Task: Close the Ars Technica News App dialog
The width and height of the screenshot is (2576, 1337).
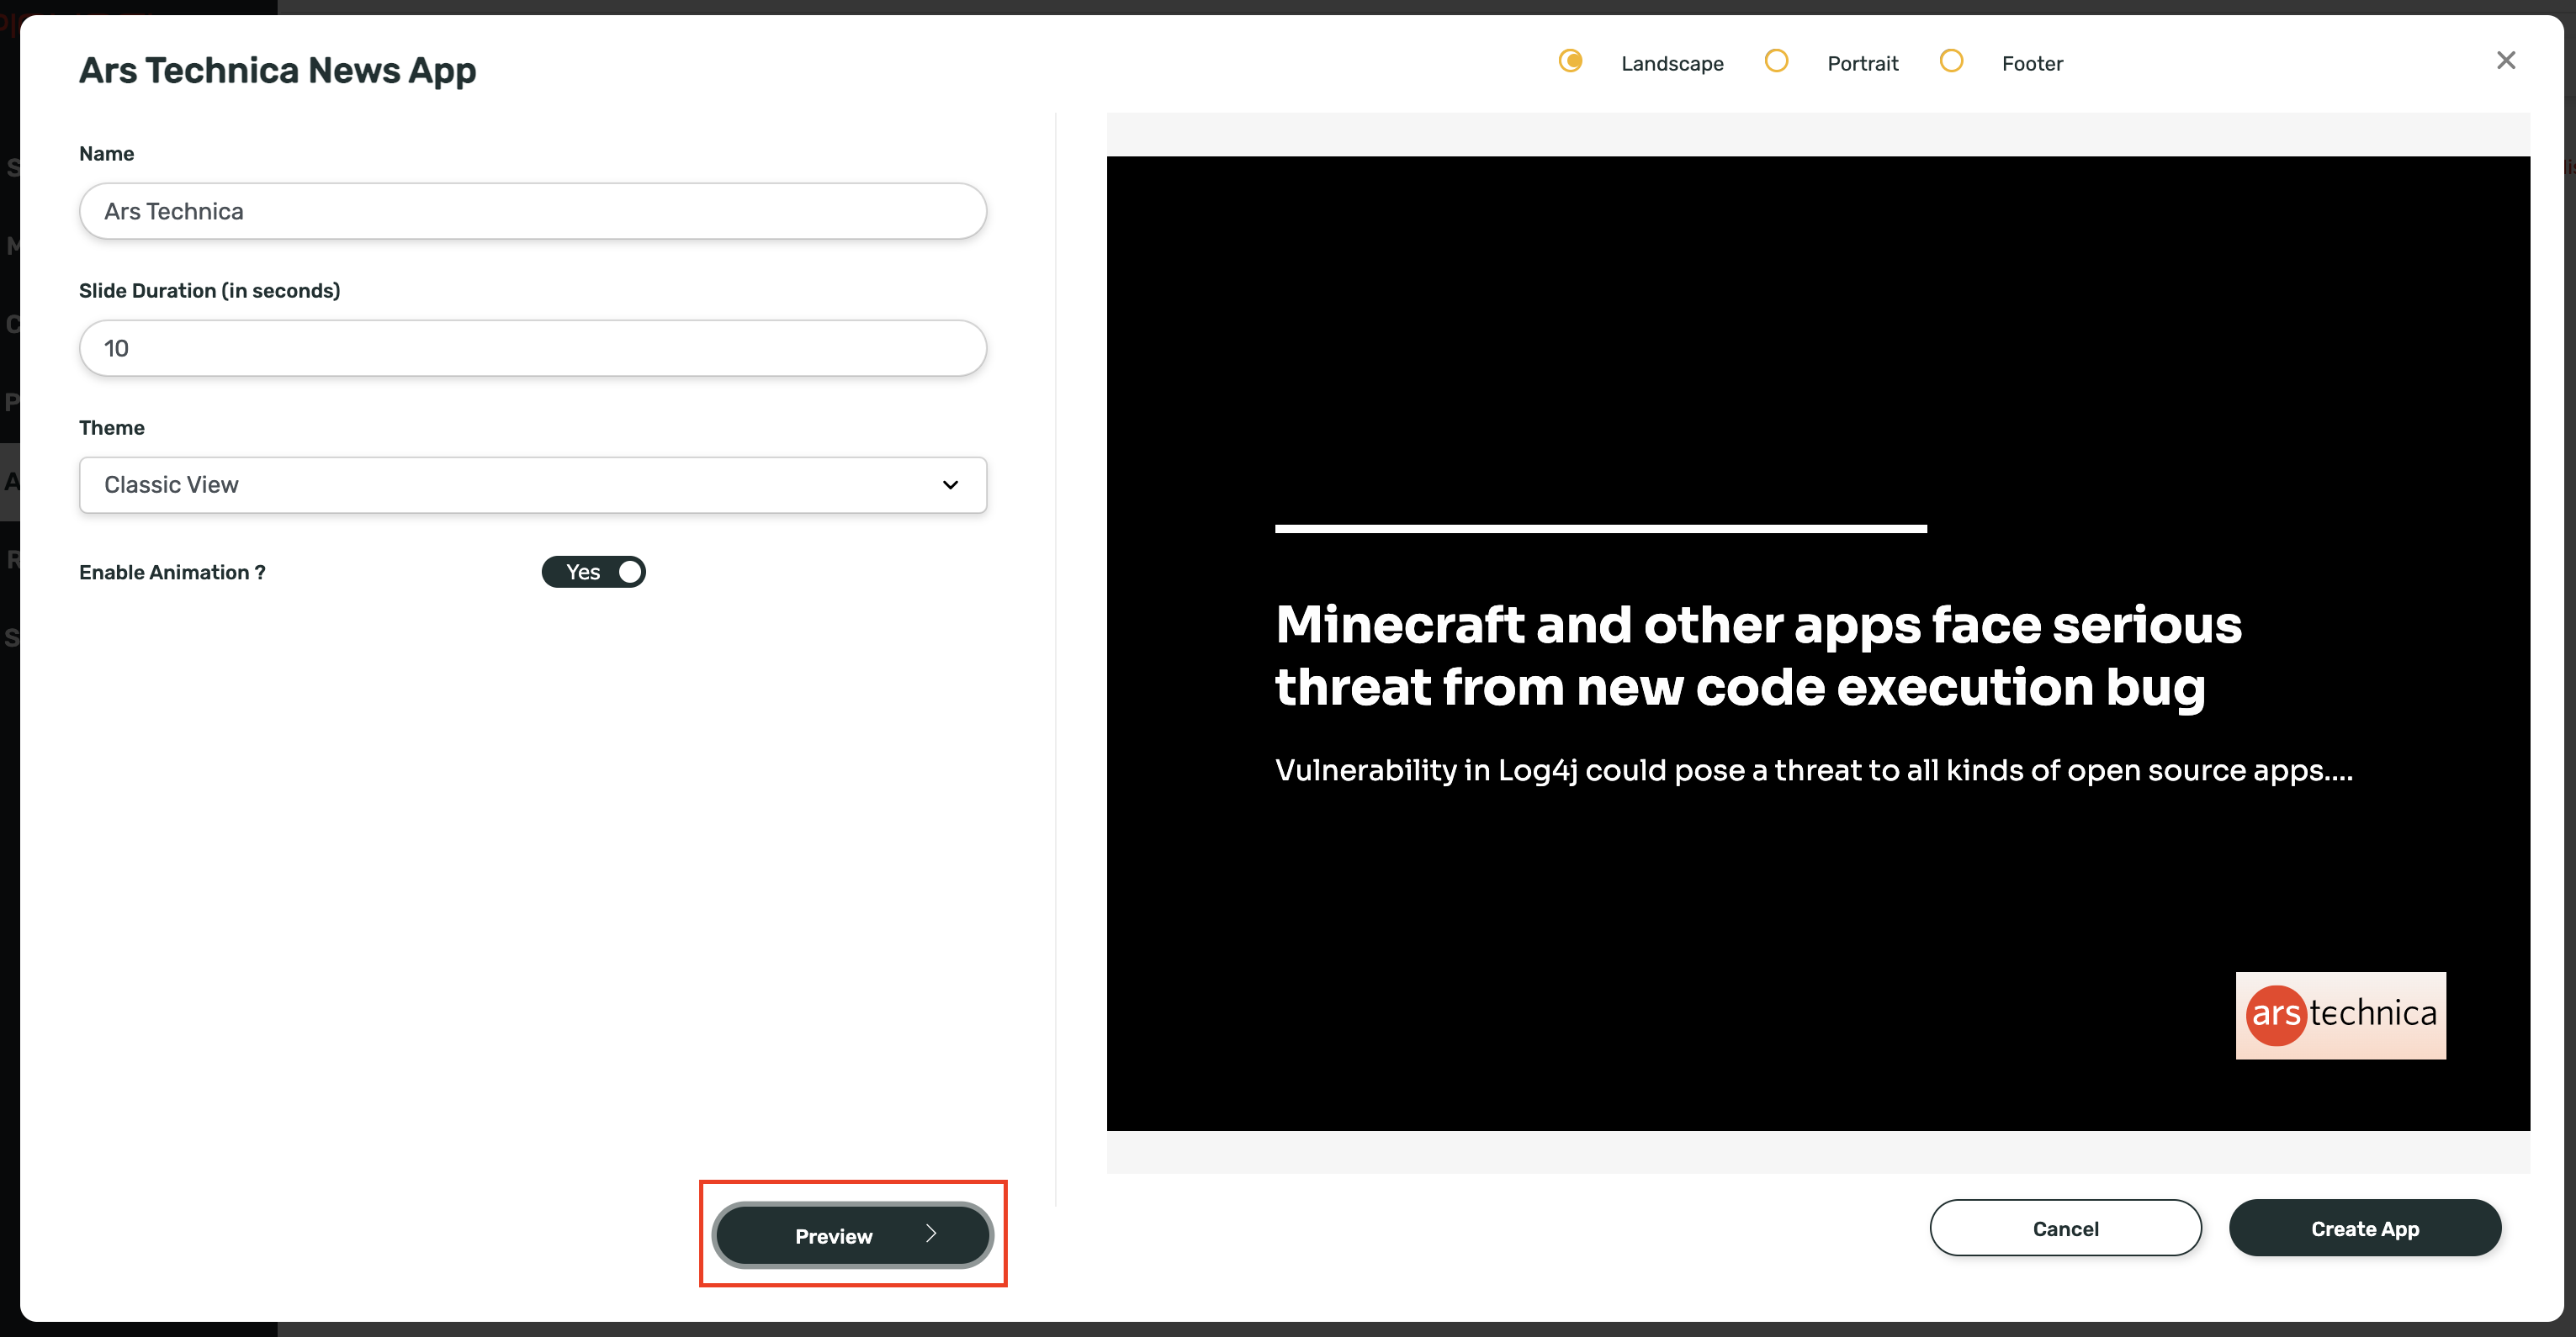Action: coord(2505,61)
